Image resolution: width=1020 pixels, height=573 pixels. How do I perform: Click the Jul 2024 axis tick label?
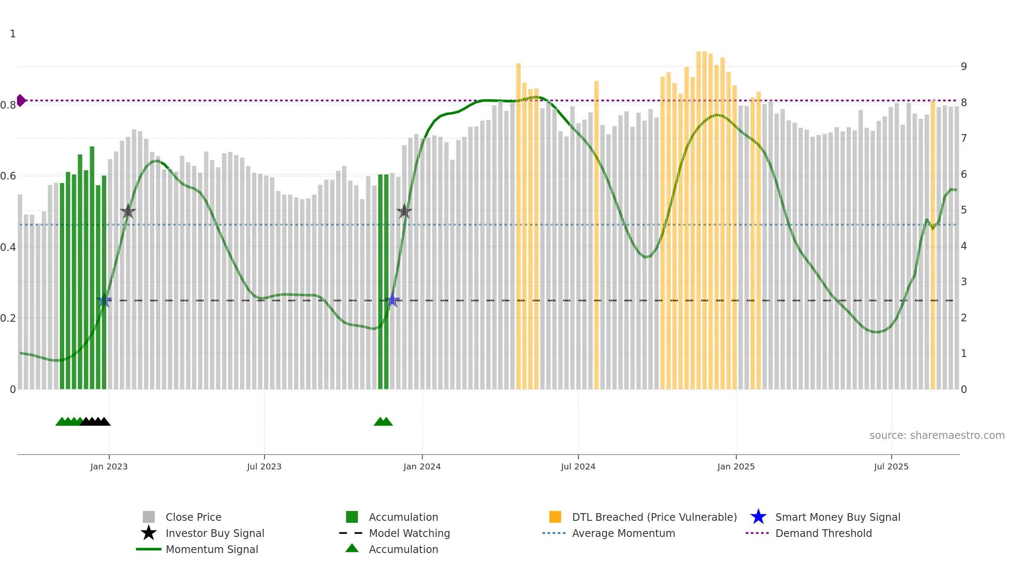(x=578, y=467)
